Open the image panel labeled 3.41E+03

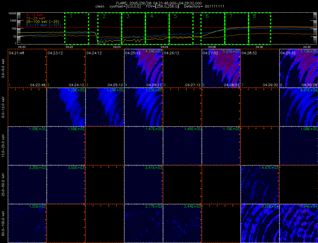click(143, 184)
